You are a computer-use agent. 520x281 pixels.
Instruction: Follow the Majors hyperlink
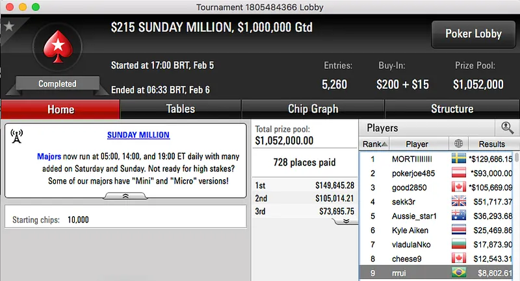49,156
